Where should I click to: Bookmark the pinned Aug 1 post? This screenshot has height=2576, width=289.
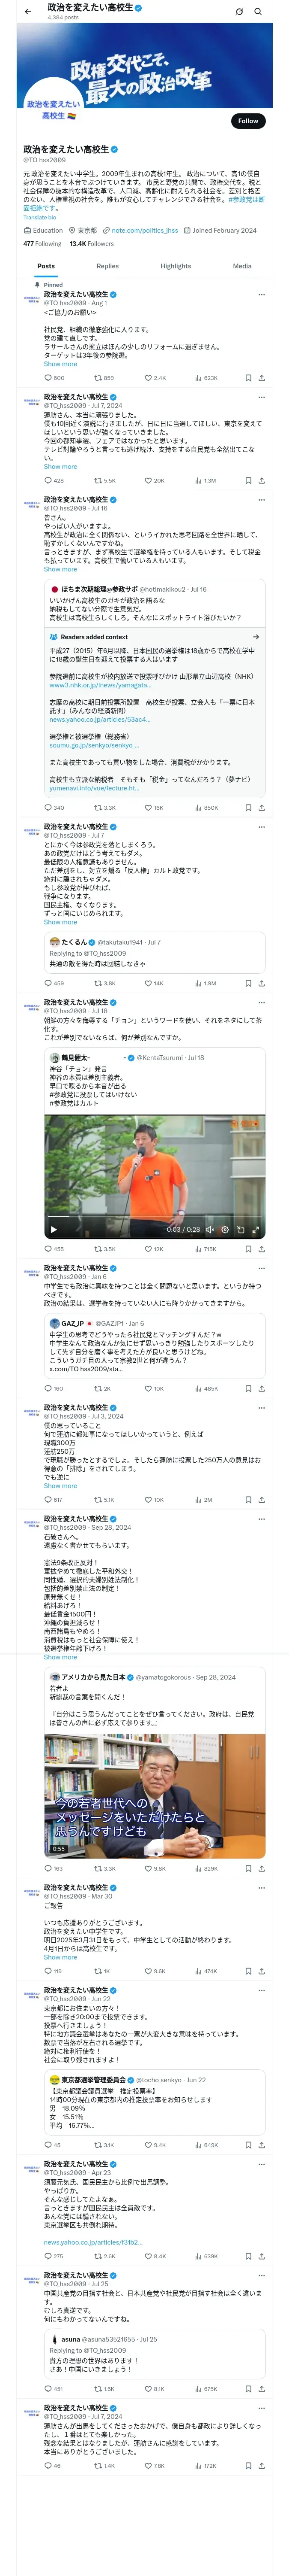click(x=248, y=378)
